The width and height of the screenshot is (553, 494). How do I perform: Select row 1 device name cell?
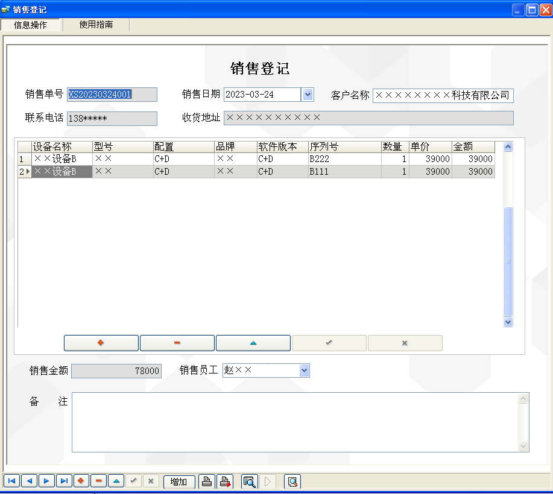coord(62,159)
